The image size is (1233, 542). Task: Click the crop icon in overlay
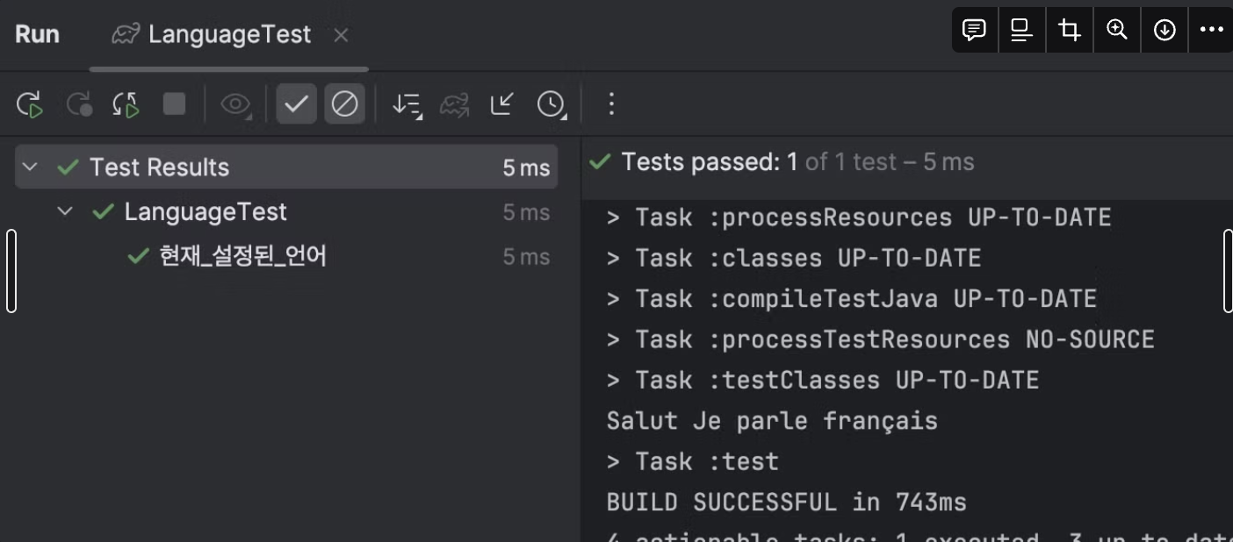pos(1070,31)
